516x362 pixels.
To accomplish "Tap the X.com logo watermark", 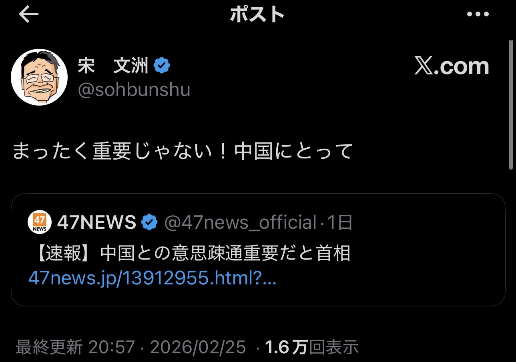I will (452, 66).
